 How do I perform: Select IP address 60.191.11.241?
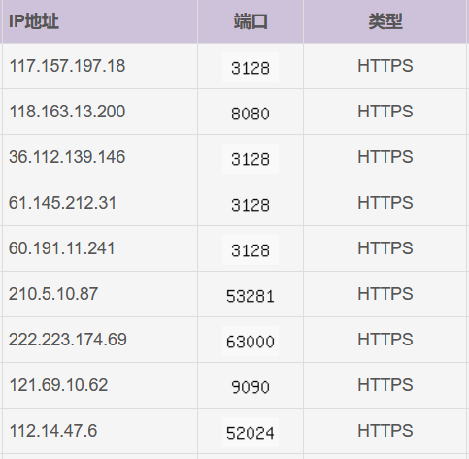[62, 248]
